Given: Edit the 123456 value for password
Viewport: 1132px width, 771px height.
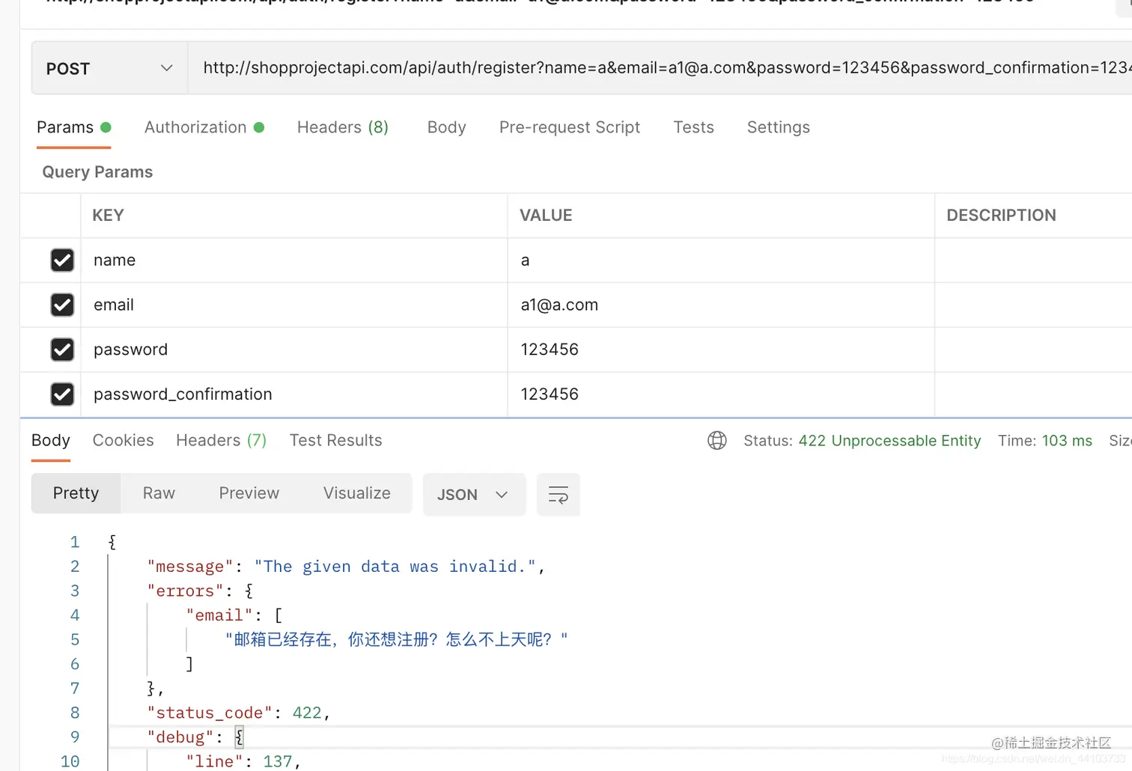Looking at the screenshot, I should tap(721, 350).
